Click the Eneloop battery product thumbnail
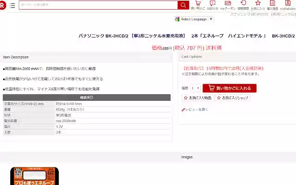Viewport: 296px width, 185px height. (x=35, y=176)
